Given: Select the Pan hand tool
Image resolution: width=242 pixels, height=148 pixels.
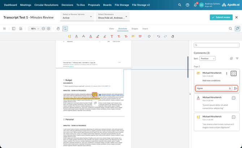Looking at the screenshot, I should pos(58,28).
